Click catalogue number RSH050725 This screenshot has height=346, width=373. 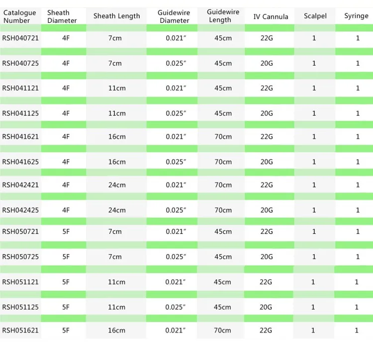pyautogui.click(x=20, y=257)
